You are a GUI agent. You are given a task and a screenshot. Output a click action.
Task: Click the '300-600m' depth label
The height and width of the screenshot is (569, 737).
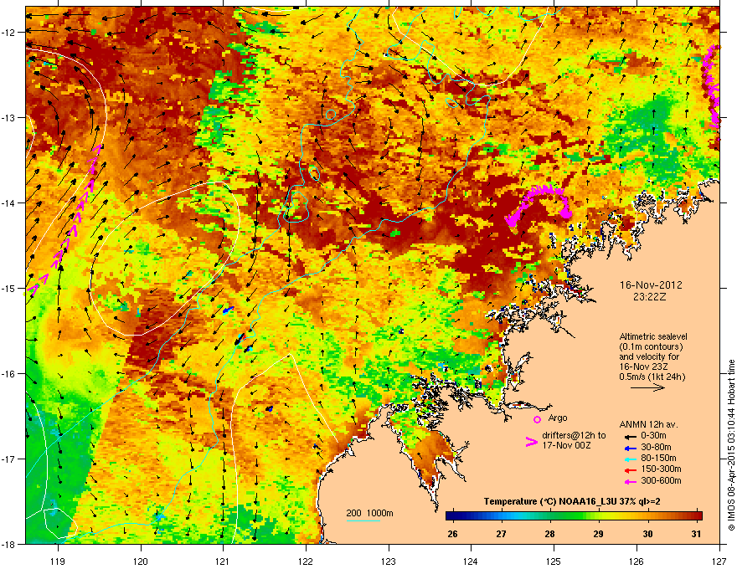point(661,481)
